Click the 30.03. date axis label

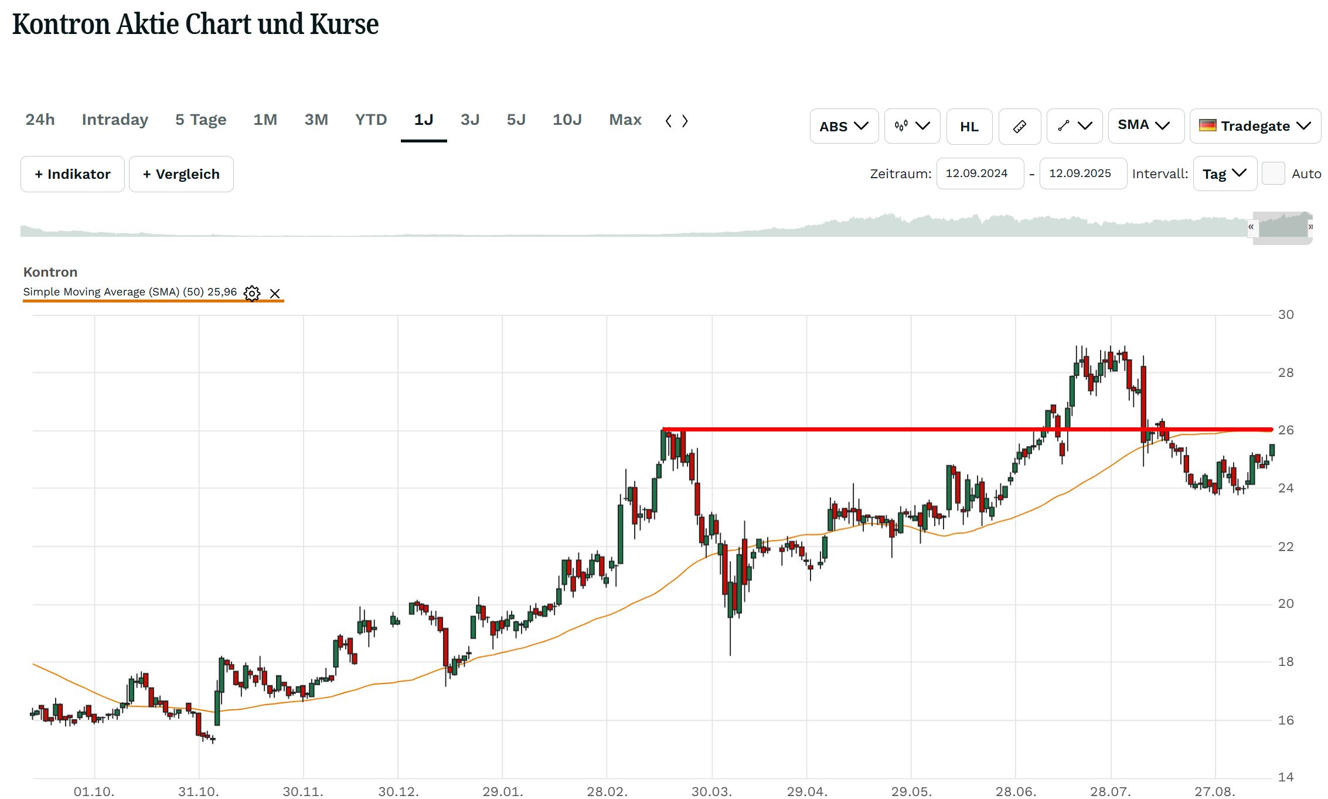(711, 791)
